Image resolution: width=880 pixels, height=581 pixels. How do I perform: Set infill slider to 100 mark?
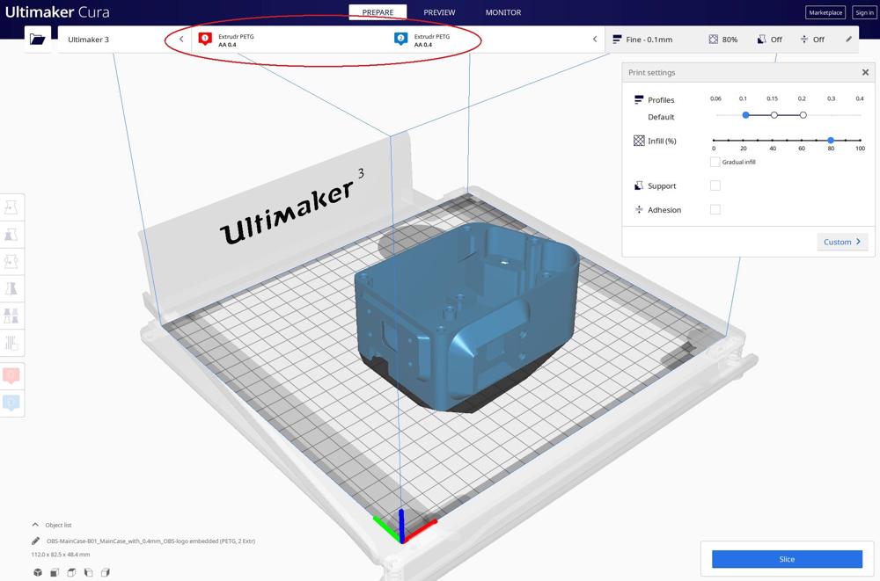point(860,141)
